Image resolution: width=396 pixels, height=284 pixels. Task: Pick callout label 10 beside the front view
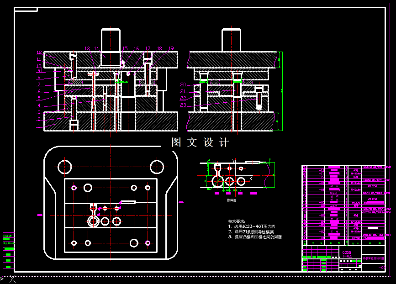(39, 66)
